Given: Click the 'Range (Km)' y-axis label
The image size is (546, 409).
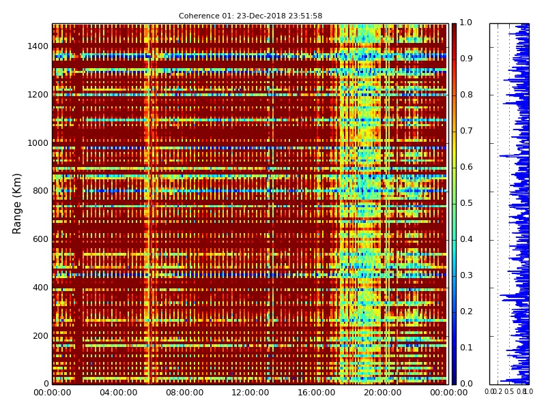Looking at the screenshot, I should click(x=18, y=203).
